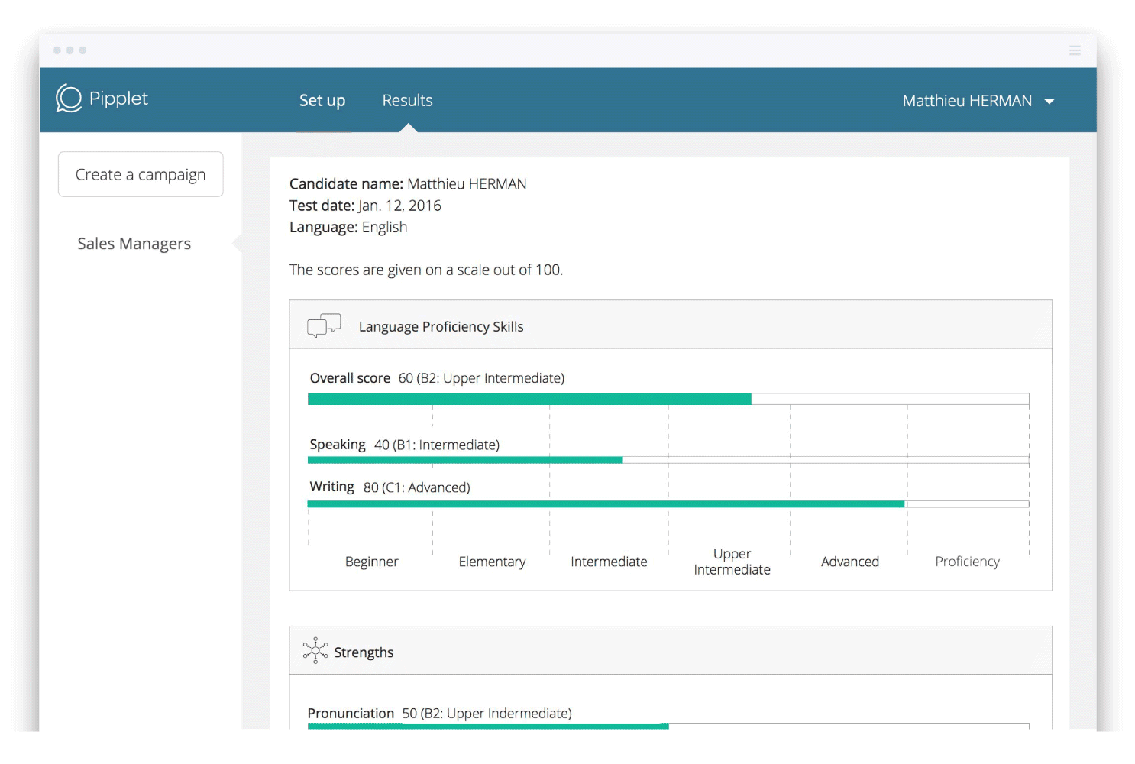Click the Overall score progress bar
The width and height of the screenshot is (1135, 764).
[x=668, y=399]
